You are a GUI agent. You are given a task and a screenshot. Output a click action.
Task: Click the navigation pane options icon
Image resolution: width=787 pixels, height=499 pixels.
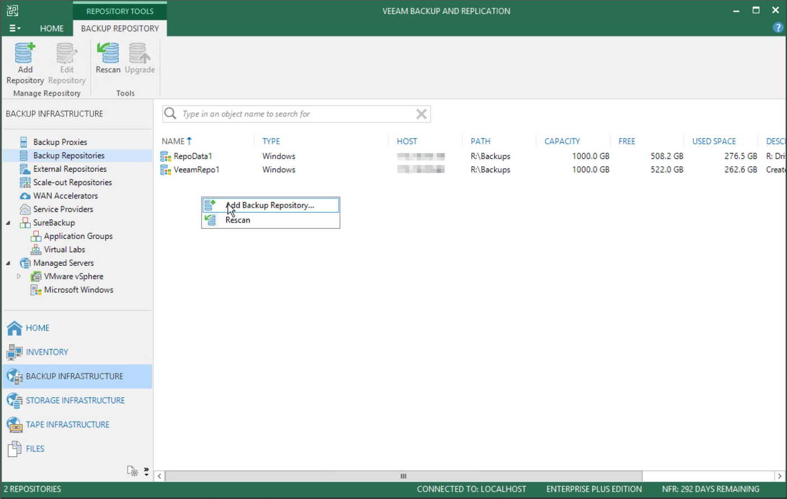132,471
